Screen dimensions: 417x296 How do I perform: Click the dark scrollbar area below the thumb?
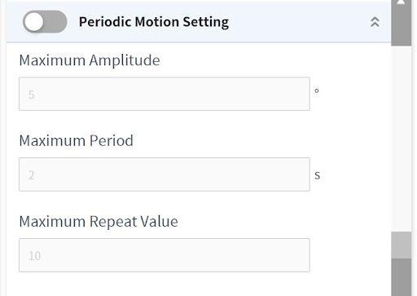[401, 277]
